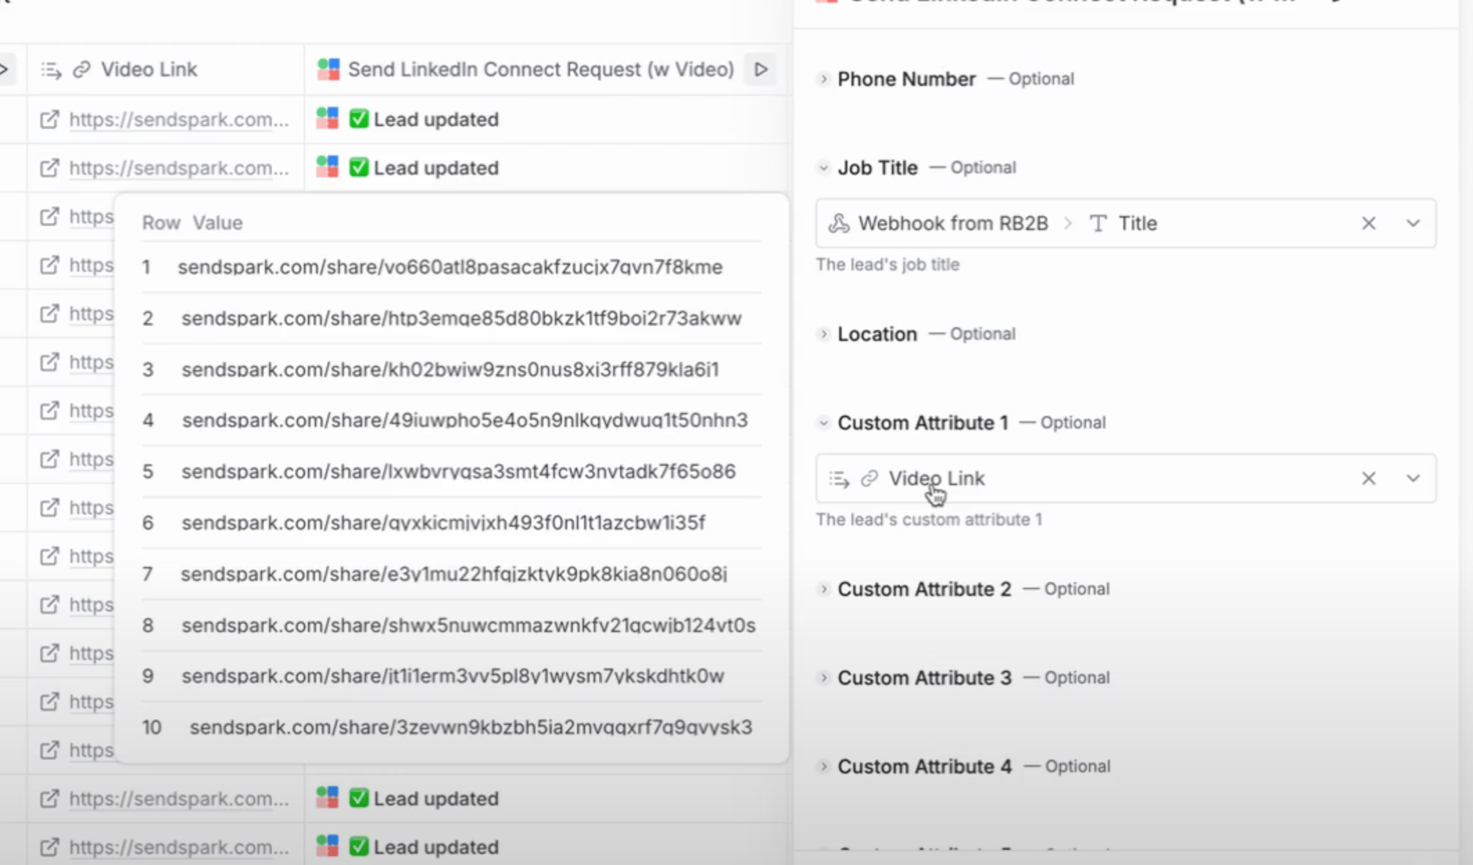The height and width of the screenshot is (865, 1473).
Task: Expand the Phone Number section
Action: (823, 79)
